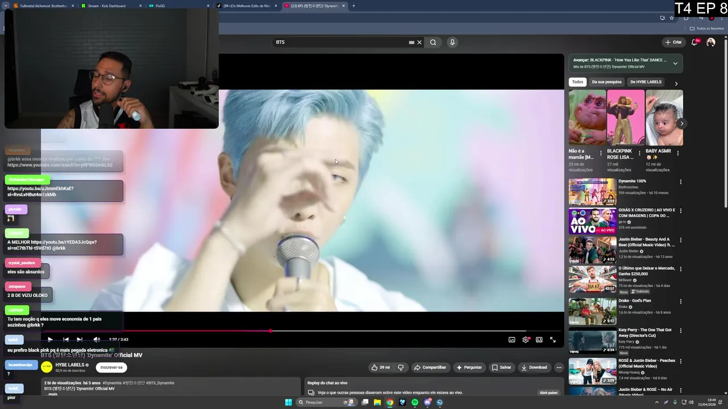This screenshot has height=409, width=728.
Task: Select the De HYBE LABELS chip
Action: (x=646, y=82)
